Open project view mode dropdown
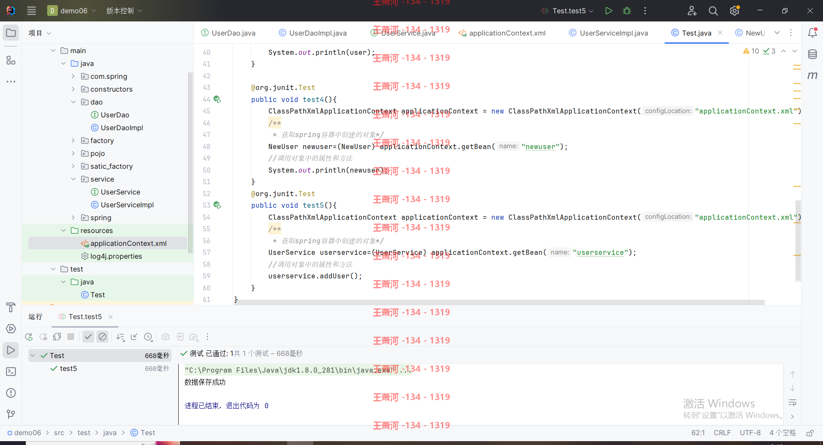 (x=40, y=33)
